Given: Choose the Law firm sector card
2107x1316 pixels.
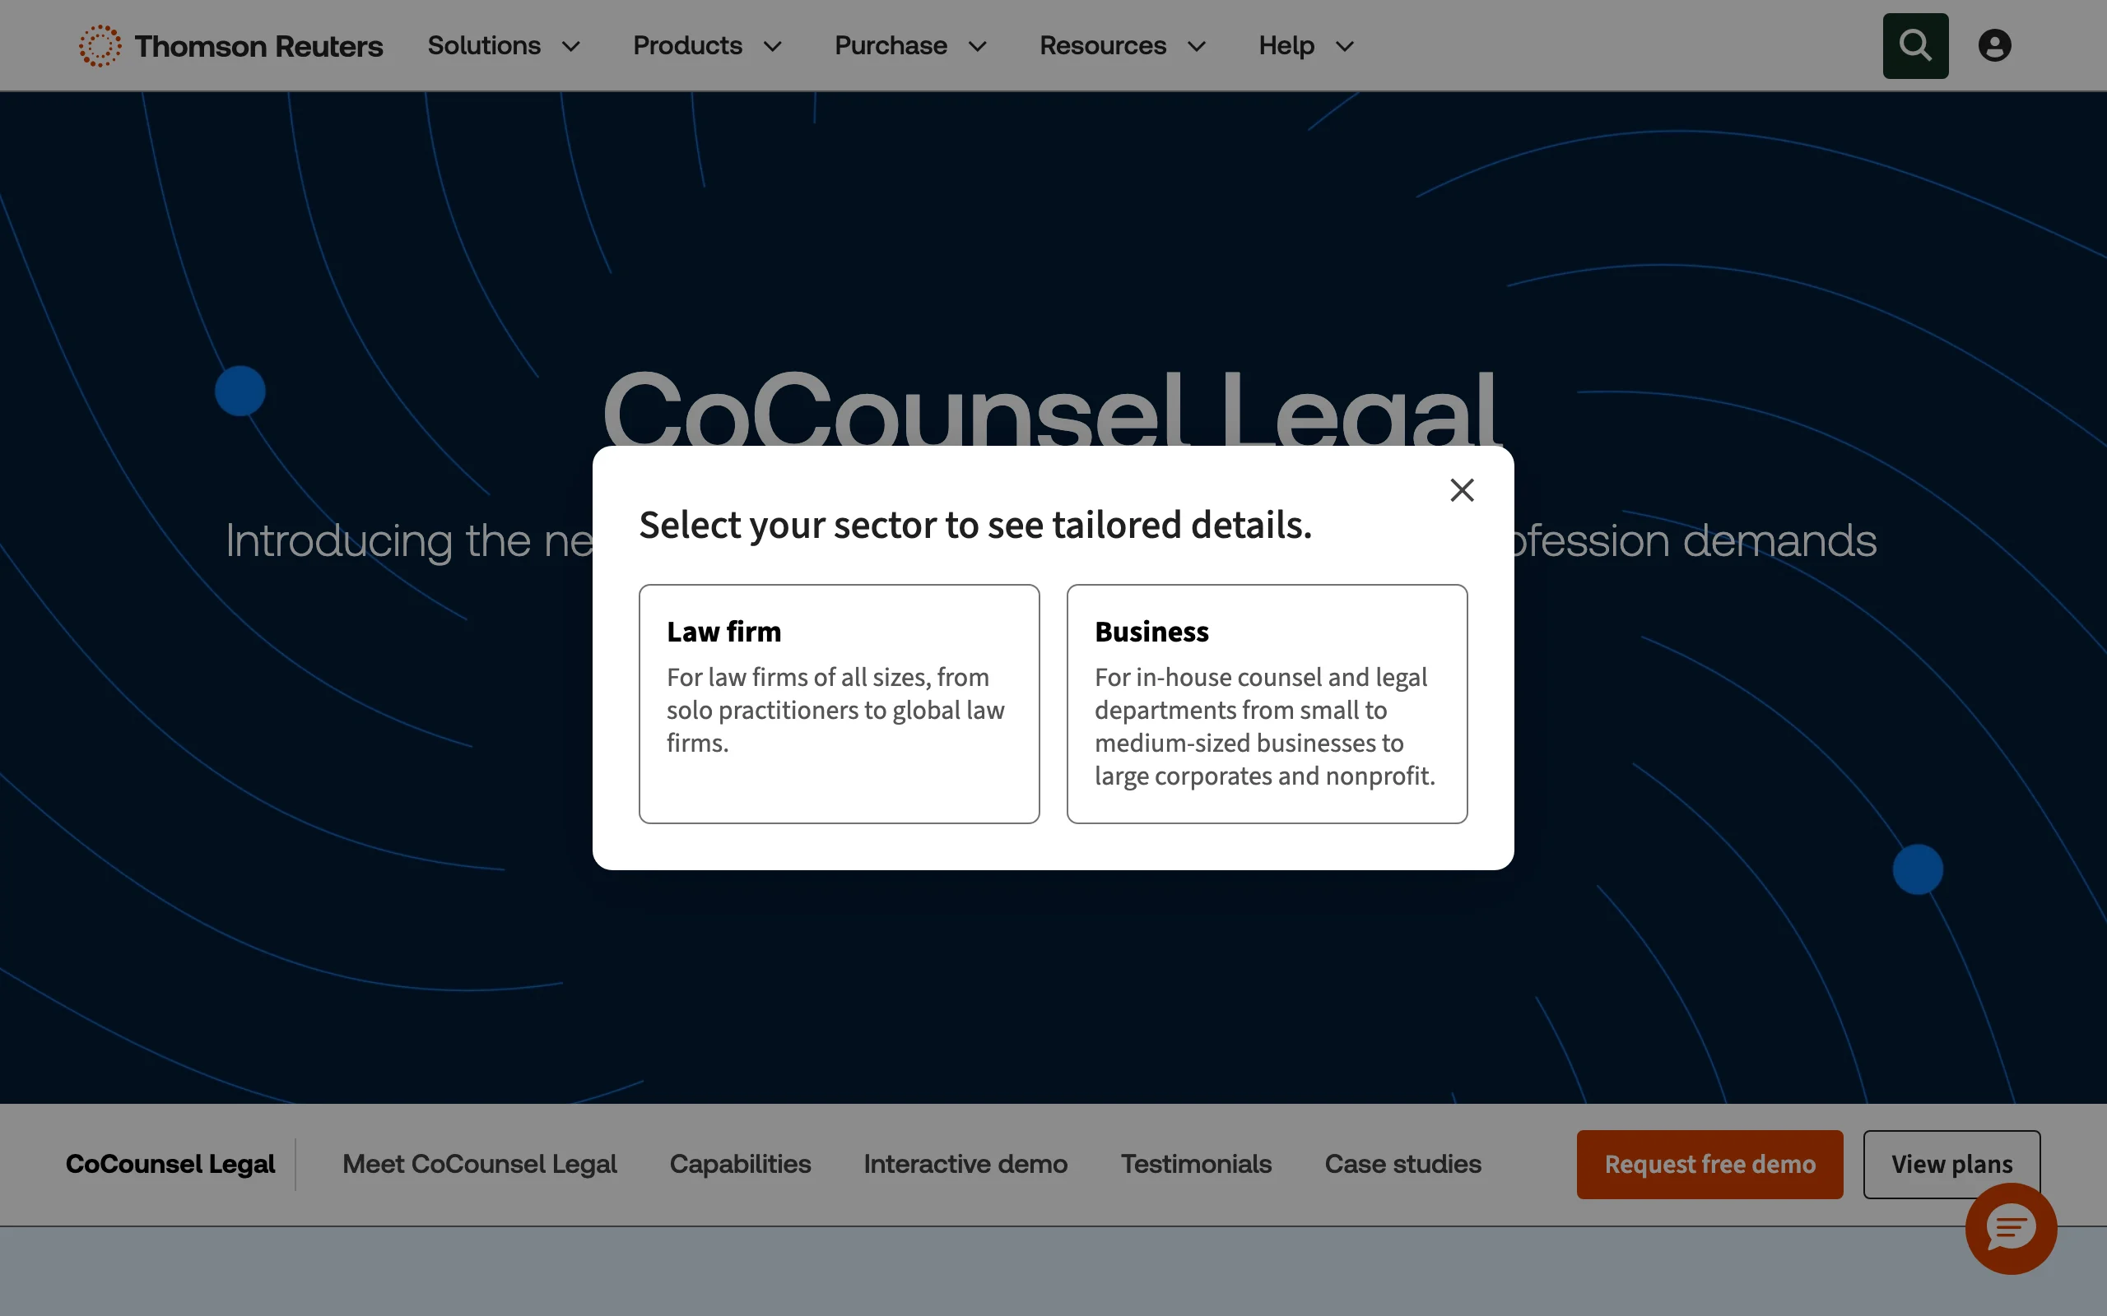Looking at the screenshot, I should point(840,704).
